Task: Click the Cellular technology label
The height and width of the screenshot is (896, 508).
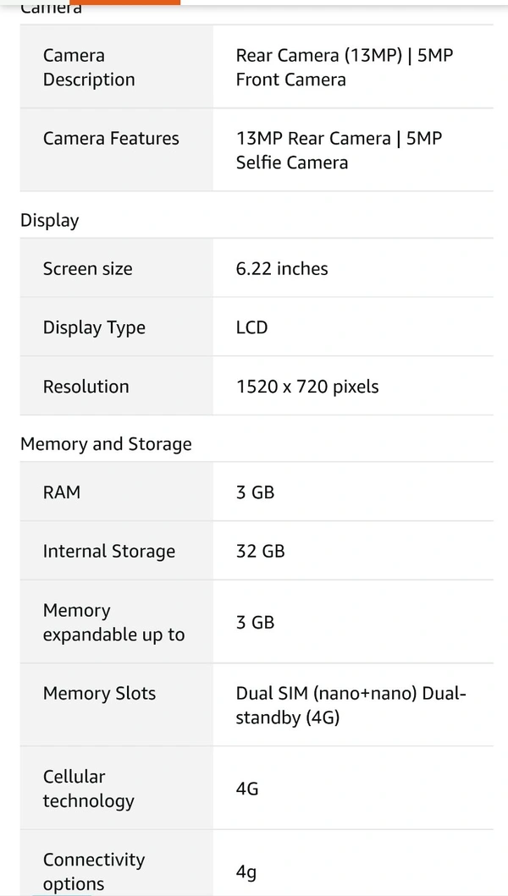Action: pyautogui.click(x=88, y=789)
